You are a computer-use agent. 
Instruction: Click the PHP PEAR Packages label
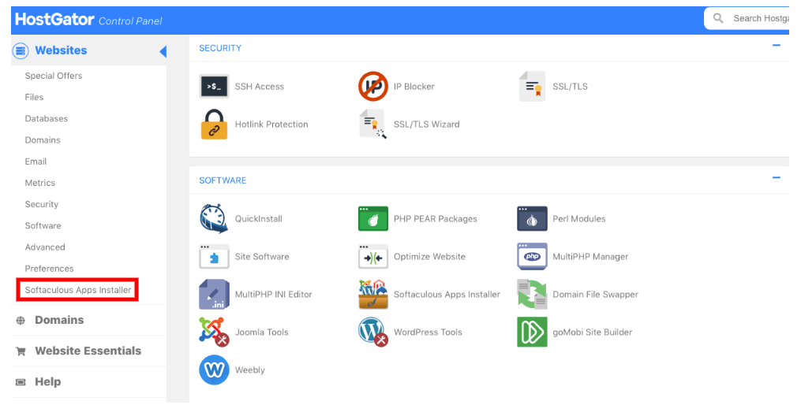point(436,219)
